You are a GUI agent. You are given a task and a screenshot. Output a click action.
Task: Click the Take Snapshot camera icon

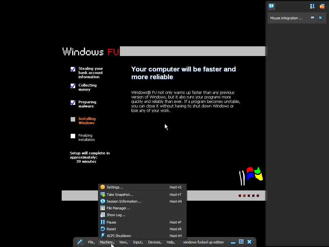point(102,195)
